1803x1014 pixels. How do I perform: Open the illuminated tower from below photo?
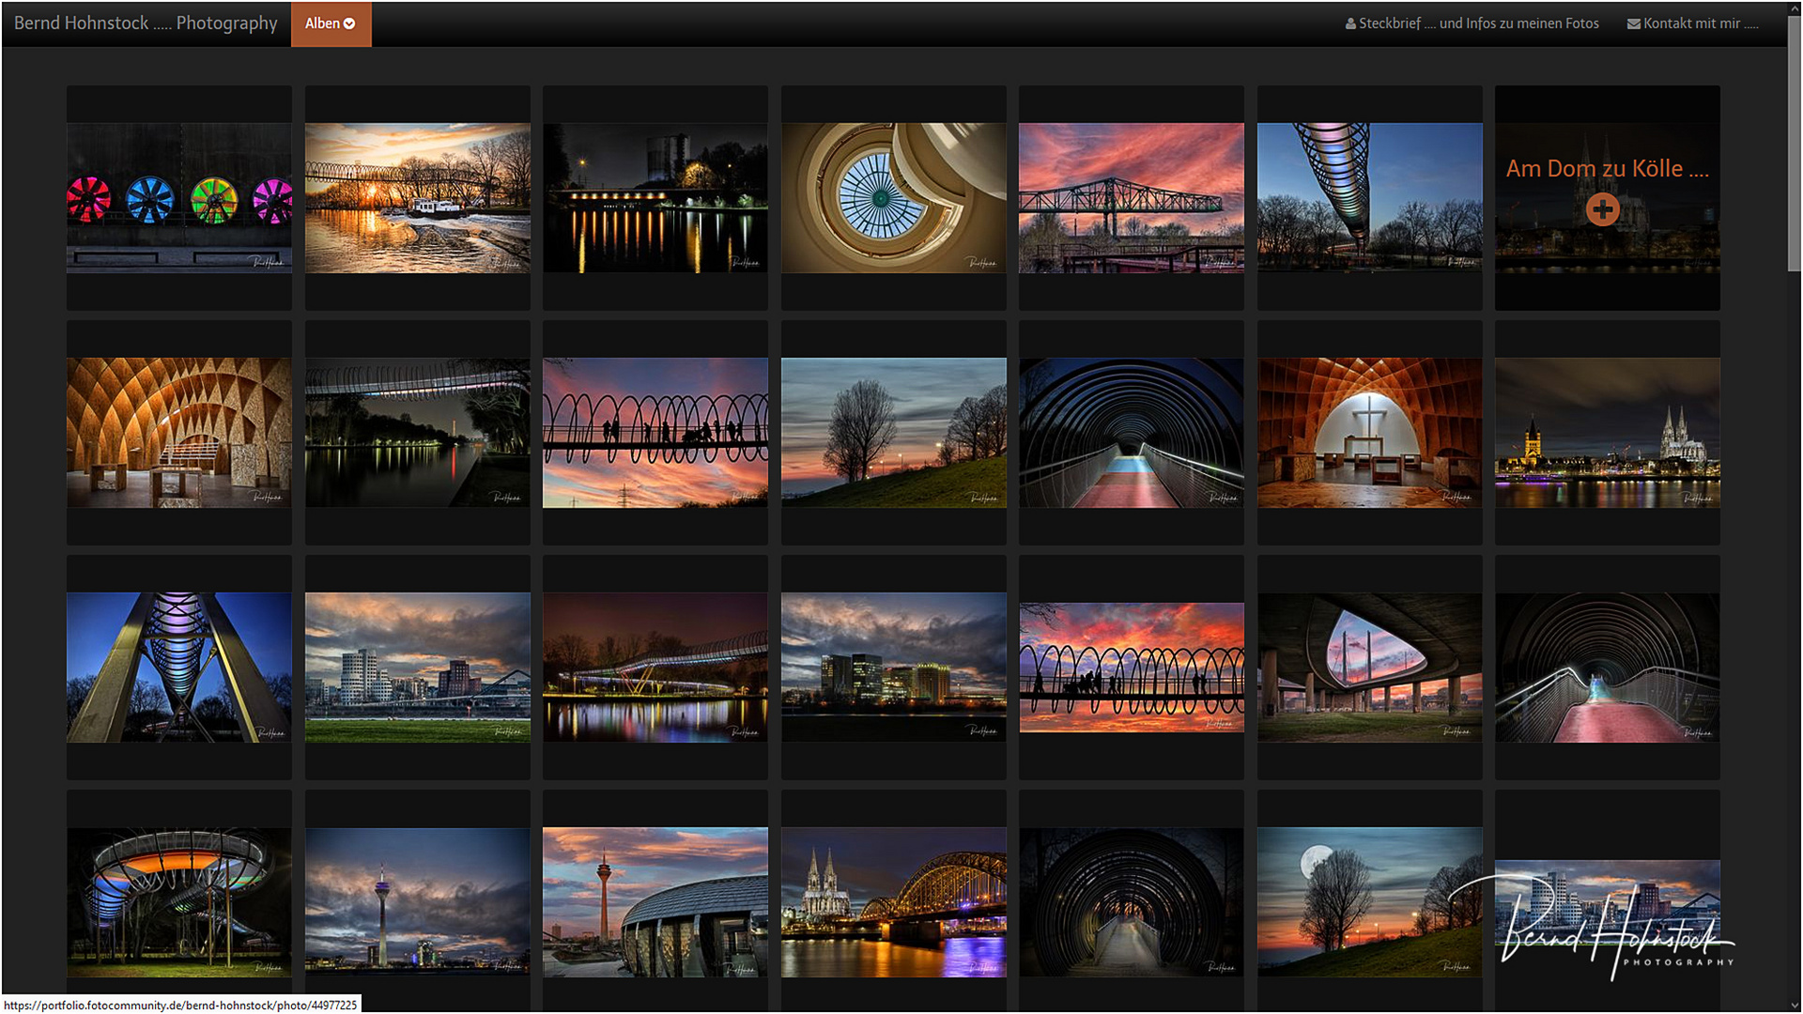pos(179,668)
